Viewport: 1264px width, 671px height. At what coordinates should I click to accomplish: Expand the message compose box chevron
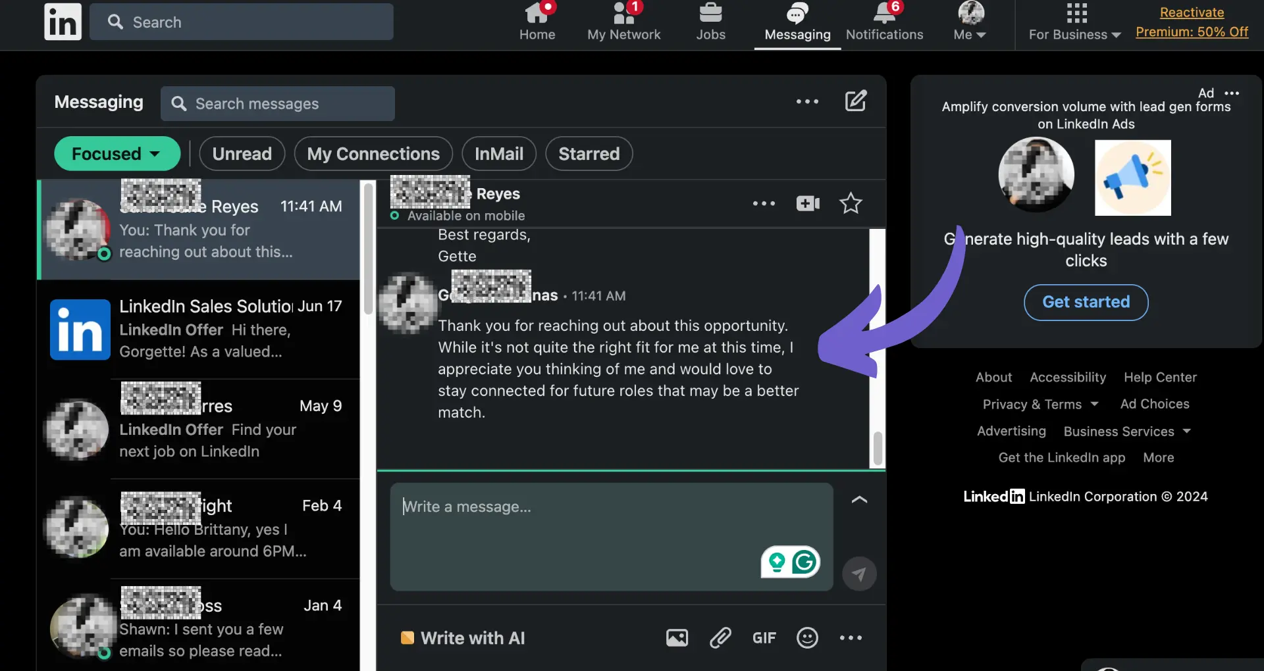[x=859, y=499]
